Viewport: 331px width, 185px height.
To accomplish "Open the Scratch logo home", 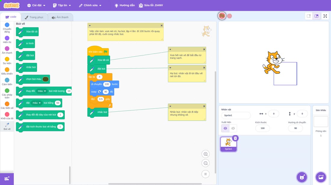I will click(x=12, y=5).
